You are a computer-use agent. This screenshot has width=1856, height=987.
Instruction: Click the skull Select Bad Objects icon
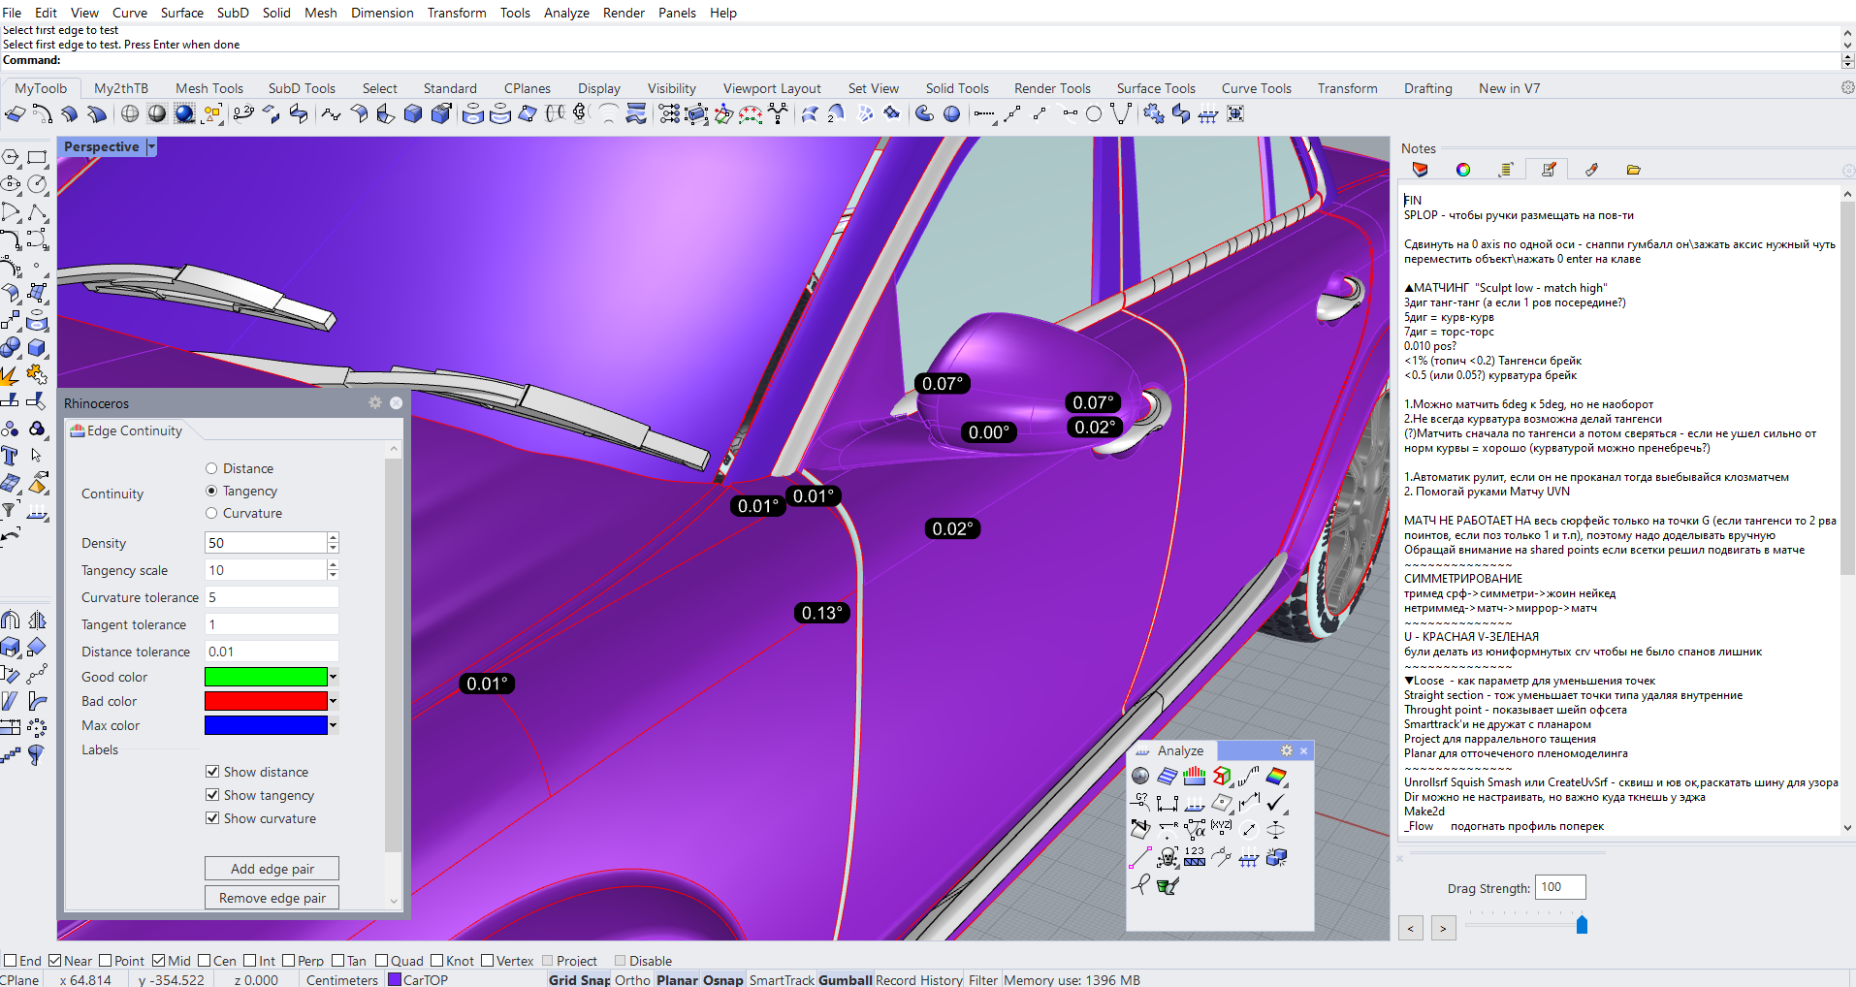(x=1168, y=857)
